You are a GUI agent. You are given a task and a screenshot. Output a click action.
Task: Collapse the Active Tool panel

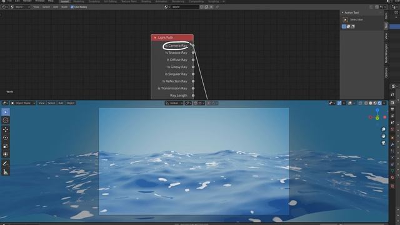click(342, 12)
